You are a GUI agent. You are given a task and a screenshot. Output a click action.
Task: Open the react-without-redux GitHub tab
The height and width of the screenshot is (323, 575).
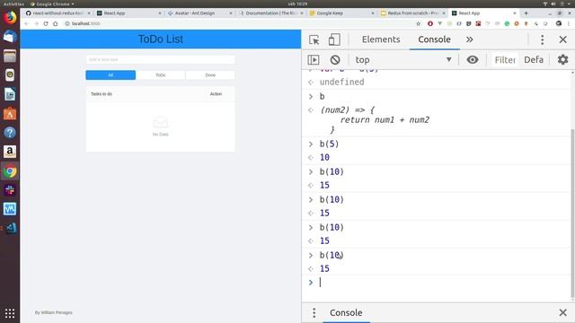pos(57,13)
